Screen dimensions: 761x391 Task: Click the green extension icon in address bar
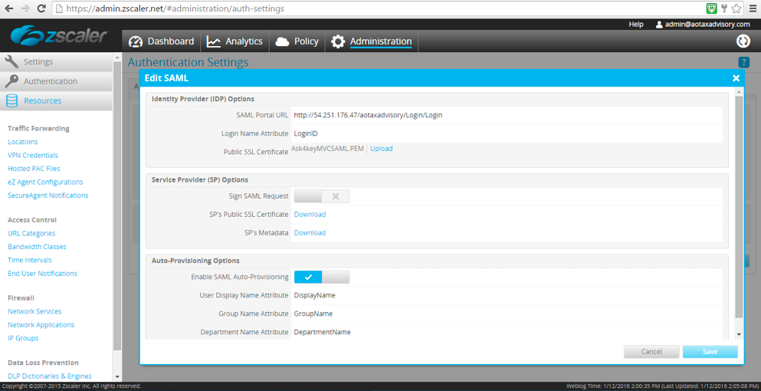[x=710, y=8]
